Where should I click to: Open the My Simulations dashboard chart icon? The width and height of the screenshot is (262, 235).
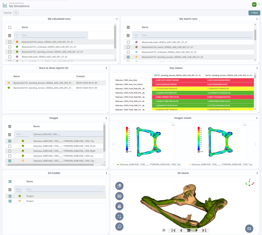pyautogui.click(x=5, y=5)
